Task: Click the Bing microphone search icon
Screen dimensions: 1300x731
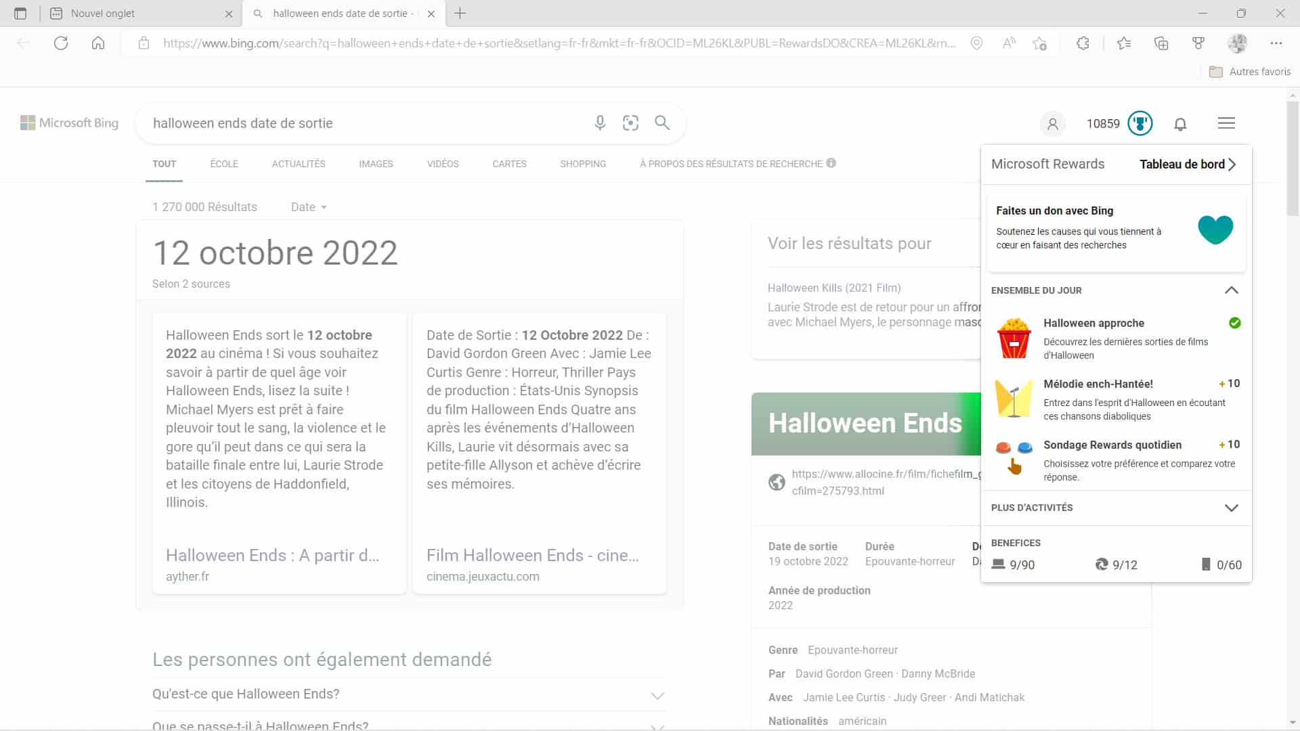Action: coord(599,123)
